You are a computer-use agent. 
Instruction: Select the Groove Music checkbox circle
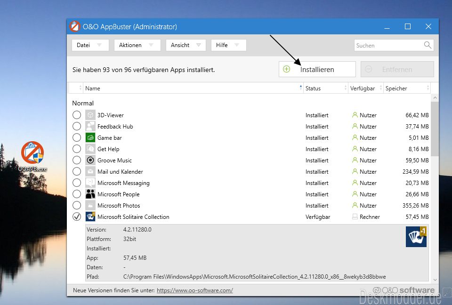(x=77, y=160)
